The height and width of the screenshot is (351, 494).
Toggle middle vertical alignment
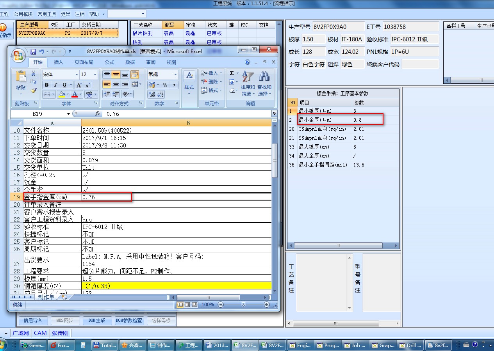coord(116,74)
